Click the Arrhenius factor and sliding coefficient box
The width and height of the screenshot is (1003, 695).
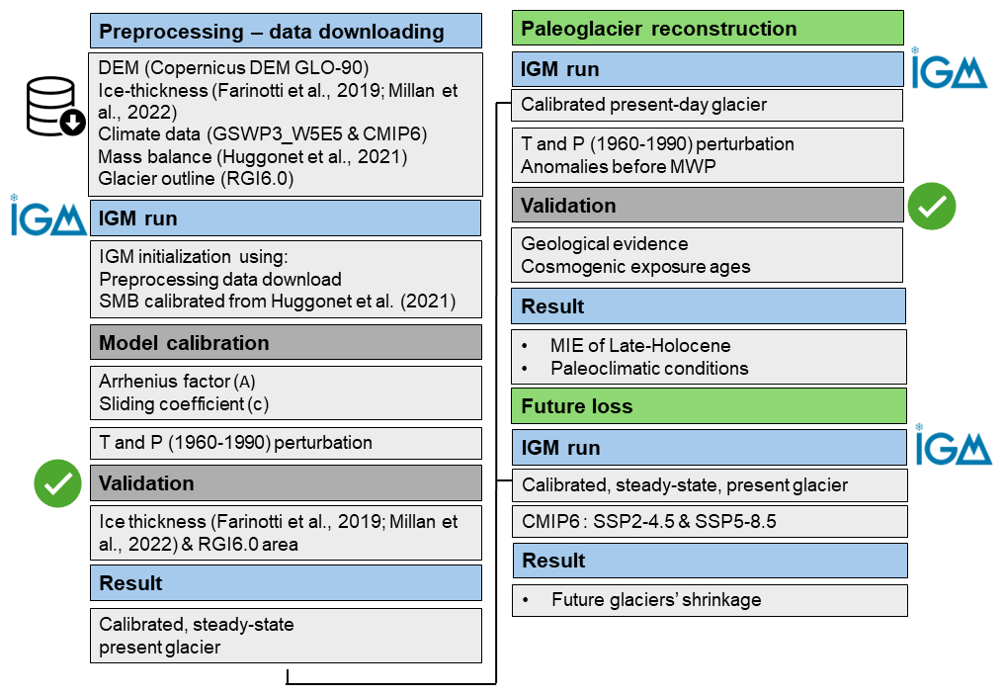pyautogui.click(x=286, y=392)
